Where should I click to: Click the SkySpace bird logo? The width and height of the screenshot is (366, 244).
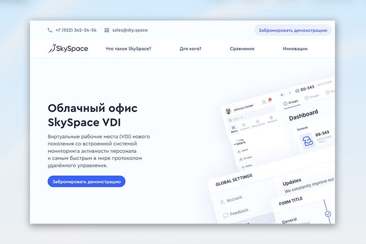(x=52, y=48)
